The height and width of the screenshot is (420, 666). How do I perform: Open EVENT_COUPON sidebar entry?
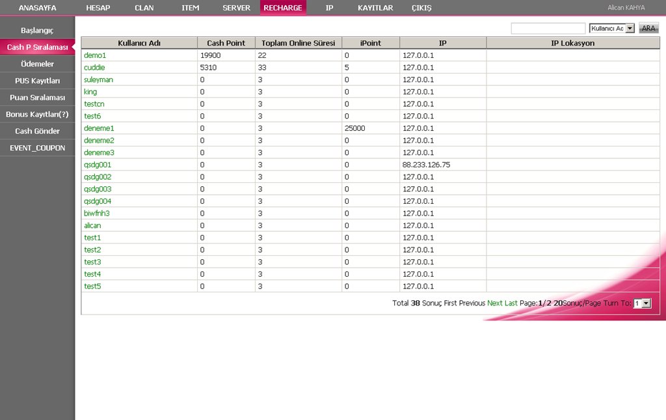(37, 148)
